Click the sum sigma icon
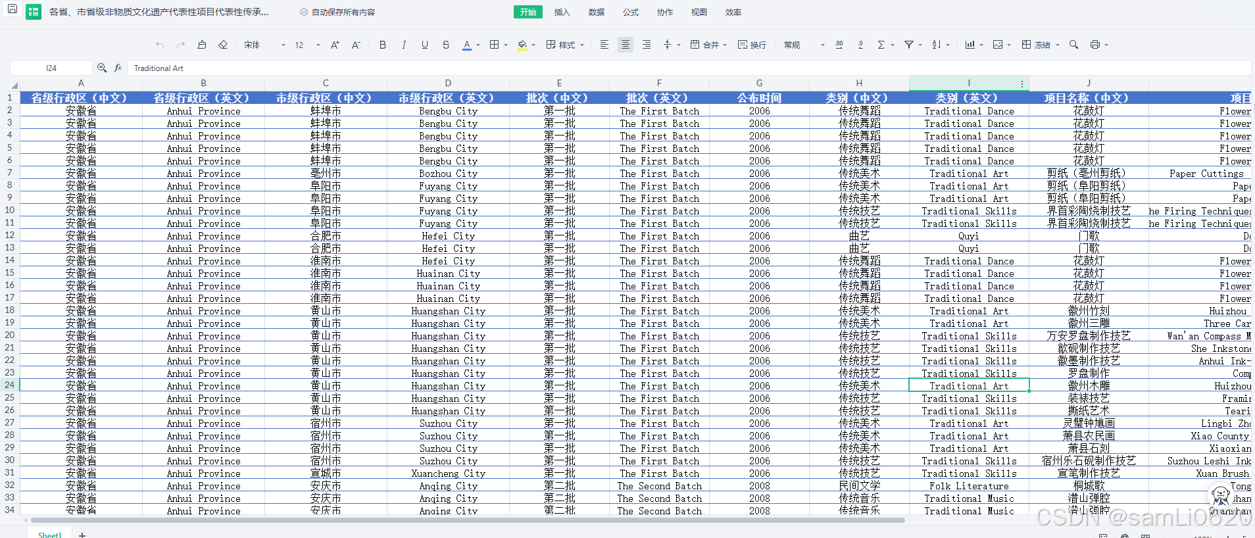1255x538 pixels. pyautogui.click(x=881, y=45)
